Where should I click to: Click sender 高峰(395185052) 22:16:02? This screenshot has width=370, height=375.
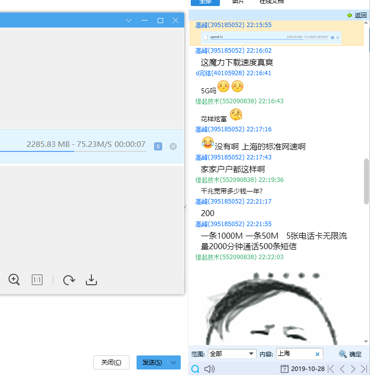[x=233, y=51]
